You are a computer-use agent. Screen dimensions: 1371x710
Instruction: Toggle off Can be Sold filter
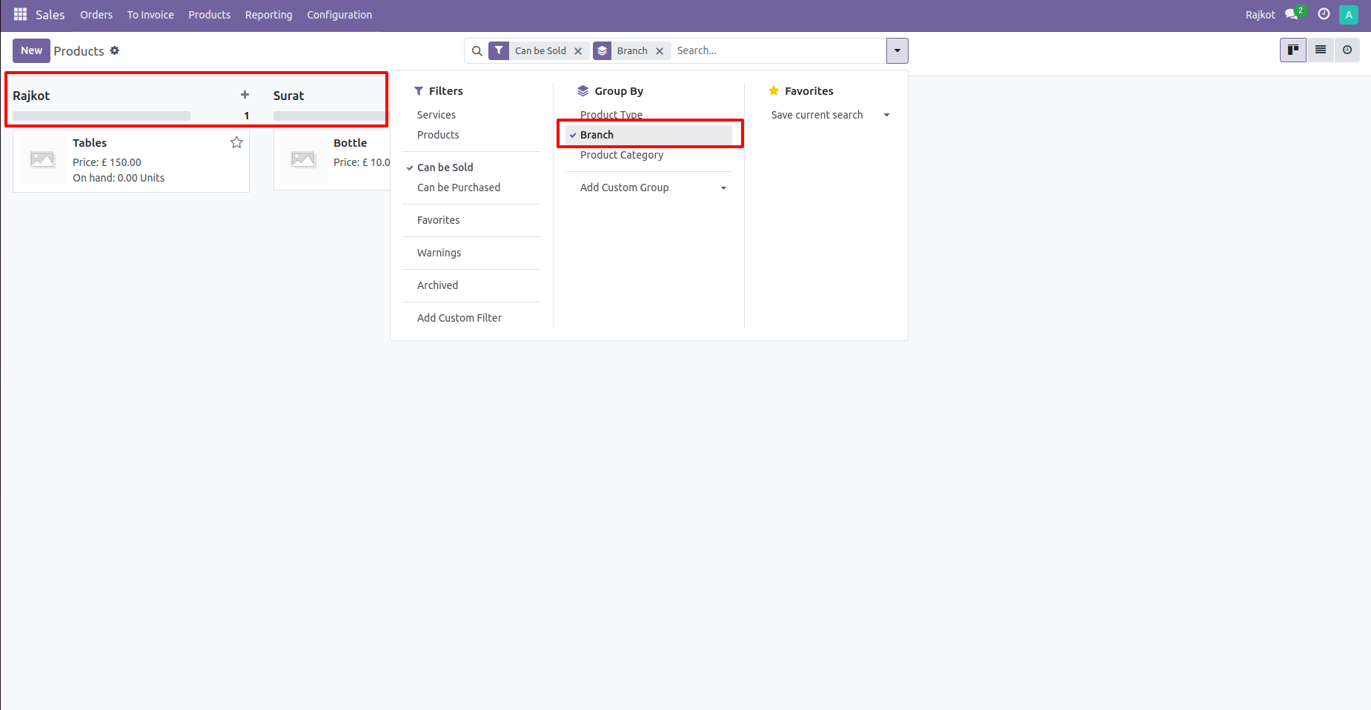pos(445,167)
